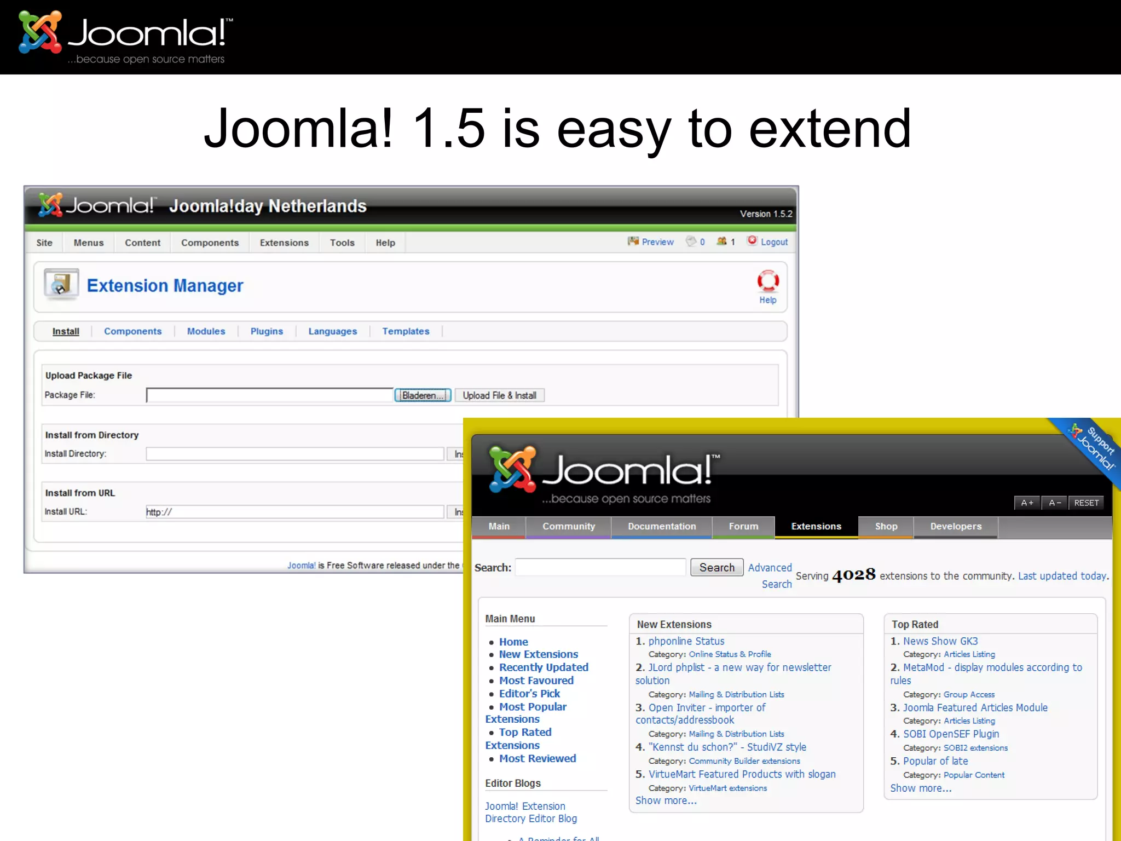
Task: Click the A+ font size button
Action: click(x=1027, y=503)
